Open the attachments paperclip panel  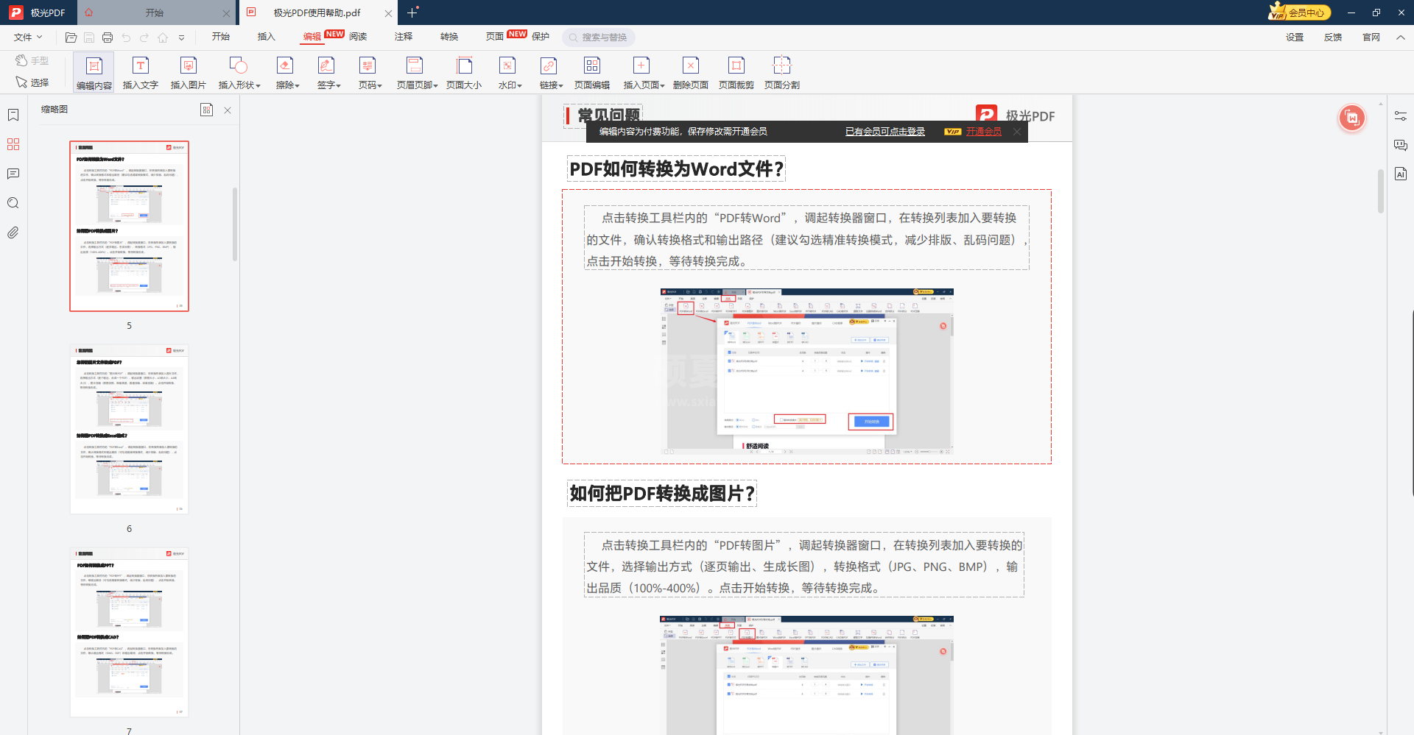[13, 232]
